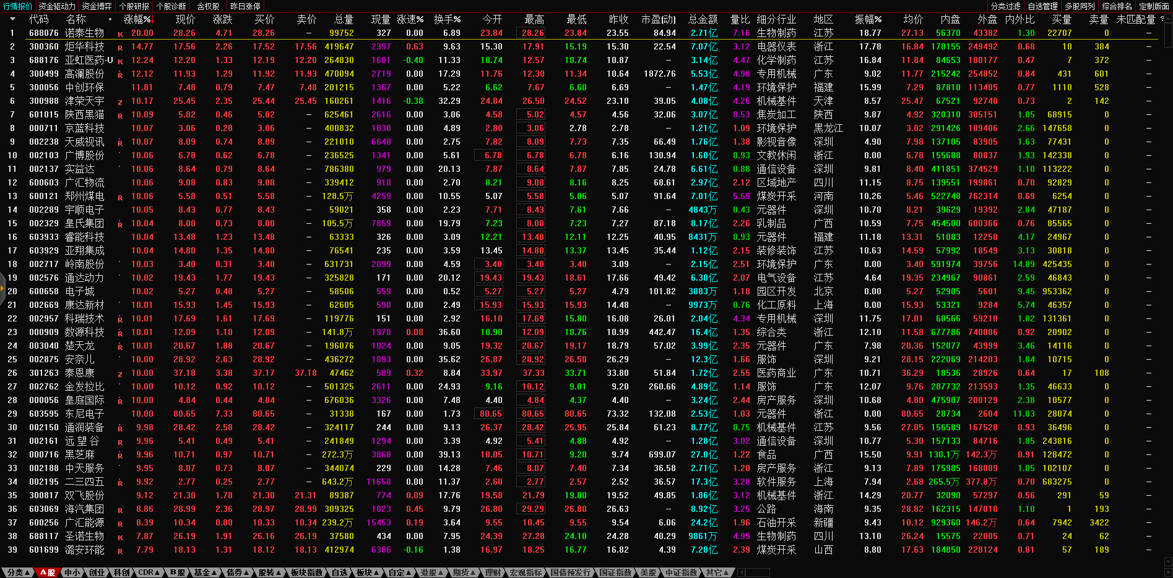The height and width of the screenshot is (578, 1173).
Task: Sort by the 涨幅% column header
Action: click(x=137, y=19)
